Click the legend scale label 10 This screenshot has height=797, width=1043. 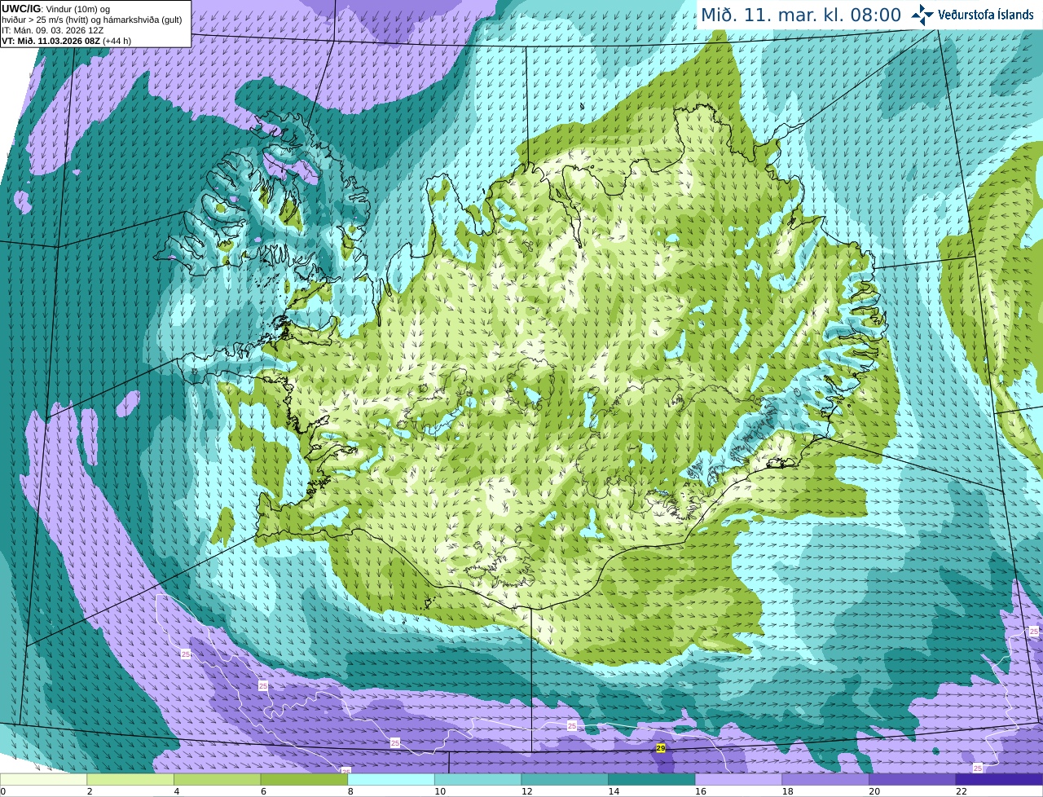pos(440,791)
